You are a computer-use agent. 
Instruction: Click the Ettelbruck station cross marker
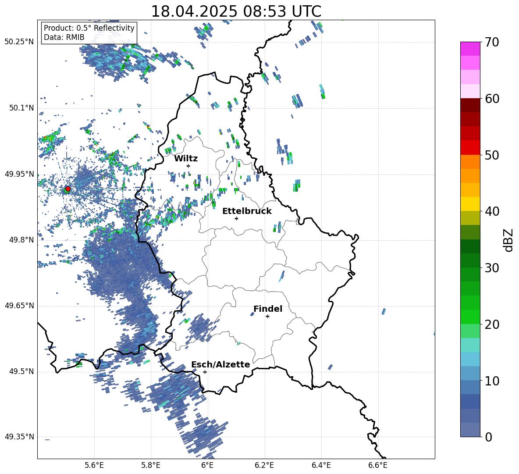(x=236, y=218)
